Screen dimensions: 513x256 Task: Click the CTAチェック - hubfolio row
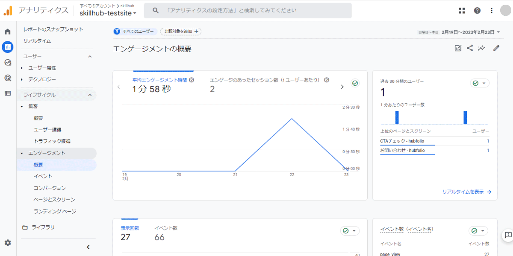pos(435,141)
